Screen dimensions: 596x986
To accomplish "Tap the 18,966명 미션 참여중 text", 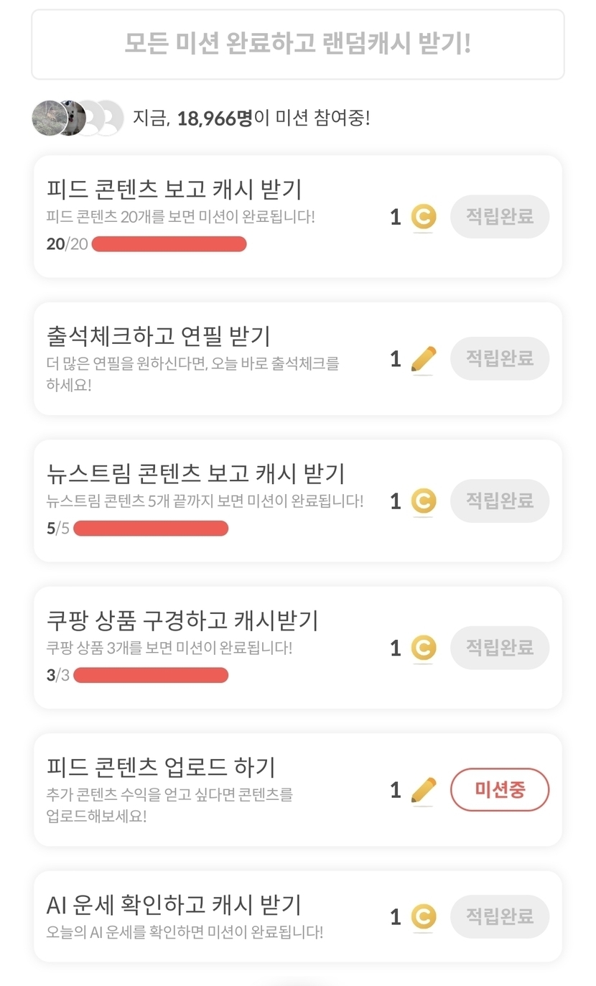I will pyautogui.click(x=251, y=118).
